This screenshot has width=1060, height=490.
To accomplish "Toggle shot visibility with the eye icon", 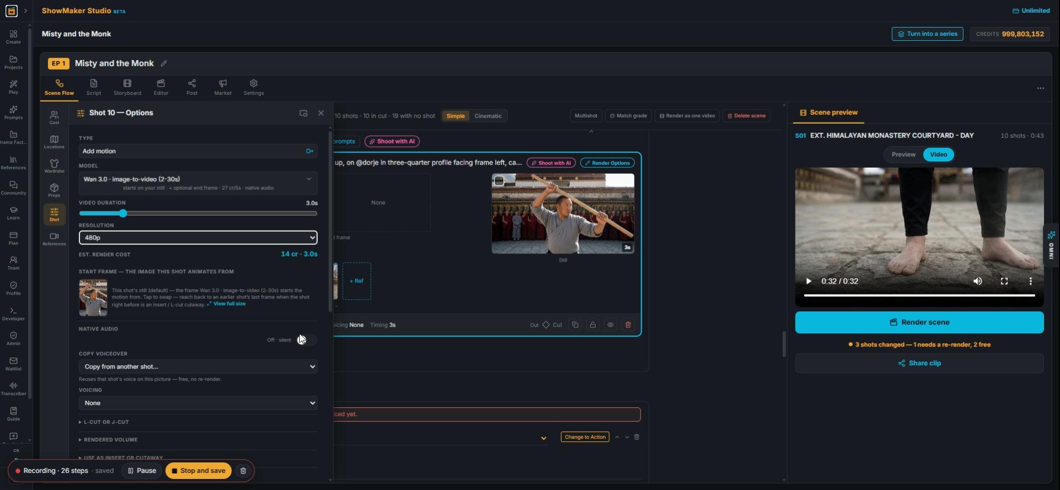I will pyautogui.click(x=610, y=325).
